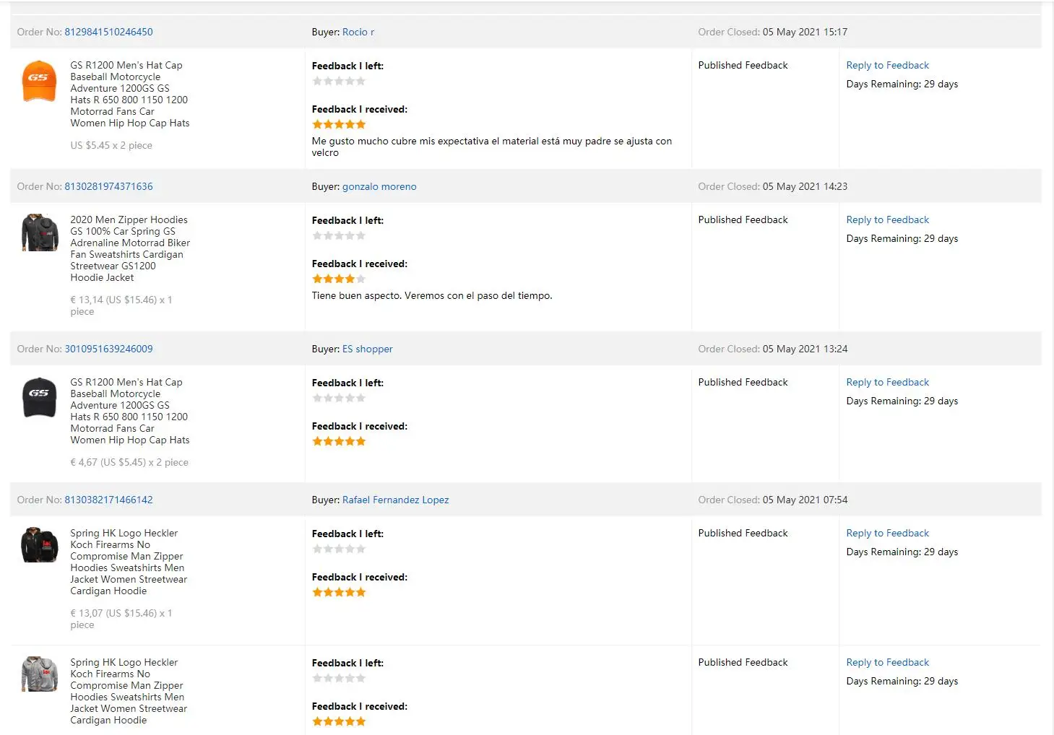Open order number 8130281974371636
Image resolution: width=1054 pixels, height=735 pixels.
click(108, 186)
